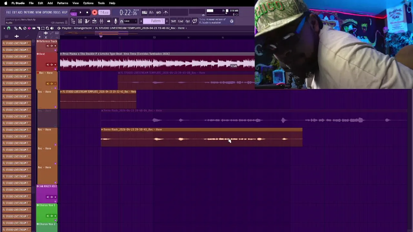This screenshot has width=413, height=232.
Task: Select the Slice tool
Action: [38, 28]
